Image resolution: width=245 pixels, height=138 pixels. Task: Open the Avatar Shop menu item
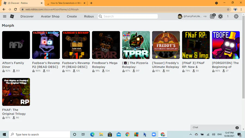click(x=50, y=16)
